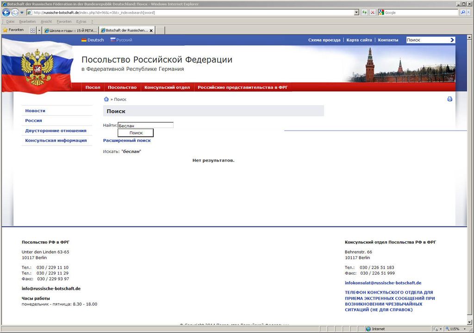
Task: Open the Карта сайта link
Action: pos(359,40)
